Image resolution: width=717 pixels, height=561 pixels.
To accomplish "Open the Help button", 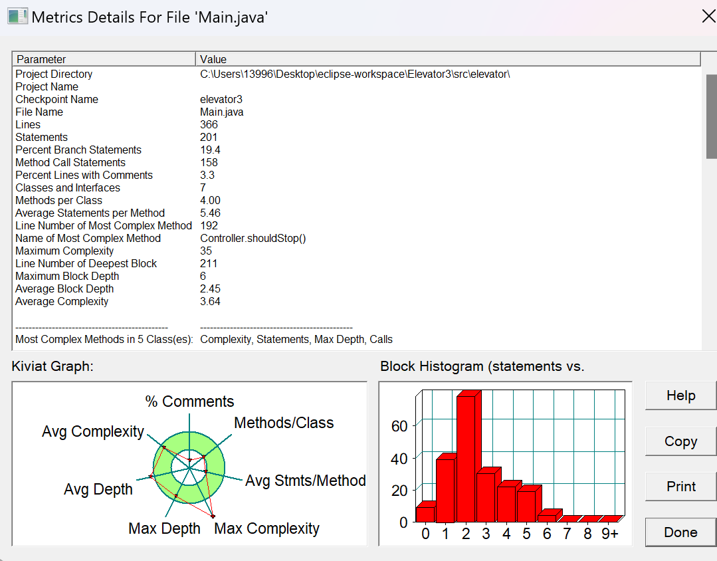I will coord(680,395).
